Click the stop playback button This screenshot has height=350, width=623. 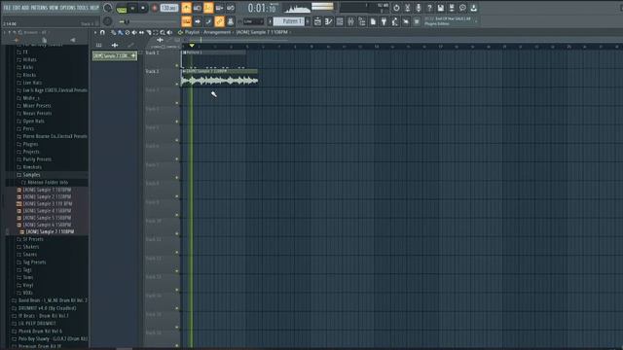click(x=143, y=8)
